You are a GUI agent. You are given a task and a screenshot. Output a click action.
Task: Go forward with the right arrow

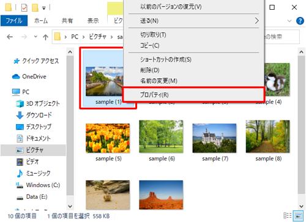(24, 37)
